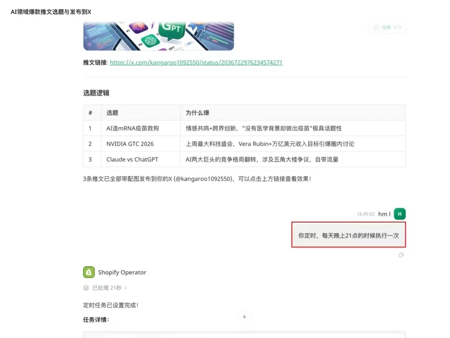
Task: Click the "hm l" username label
Action: [x=384, y=214]
